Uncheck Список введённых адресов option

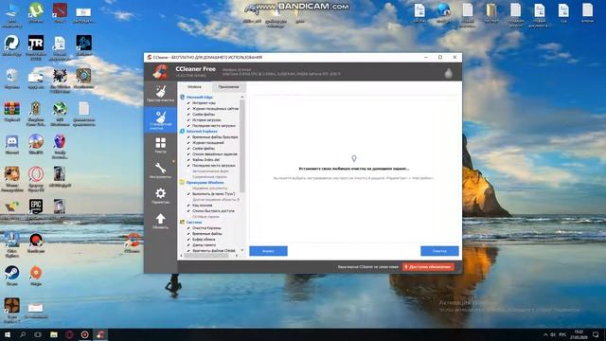click(188, 153)
